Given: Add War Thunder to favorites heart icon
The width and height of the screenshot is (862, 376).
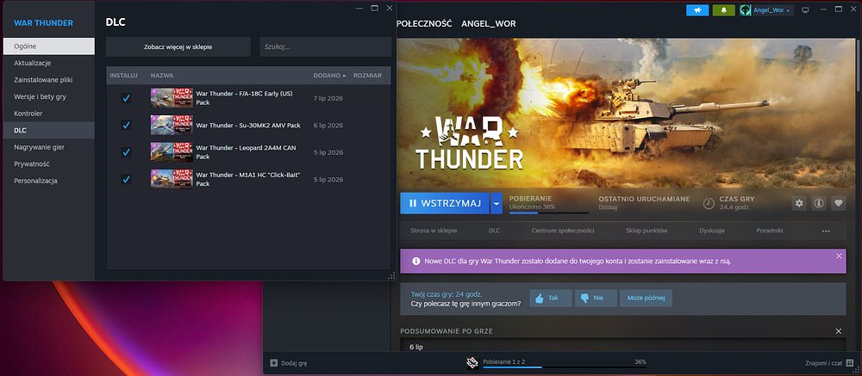Looking at the screenshot, I should click(x=838, y=203).
